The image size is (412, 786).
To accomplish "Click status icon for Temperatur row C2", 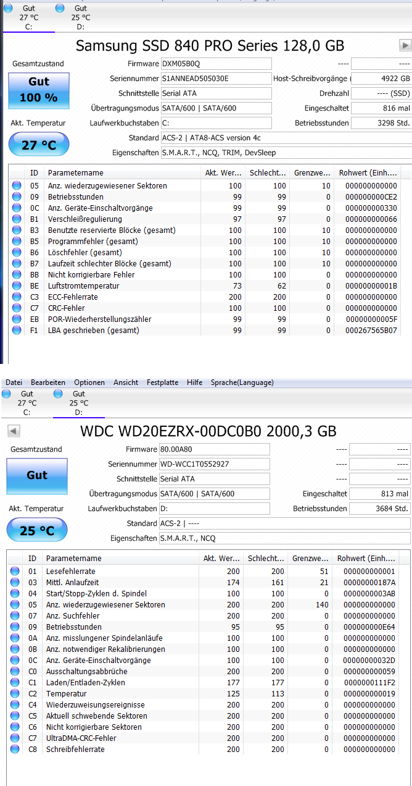I will [15, 693].
